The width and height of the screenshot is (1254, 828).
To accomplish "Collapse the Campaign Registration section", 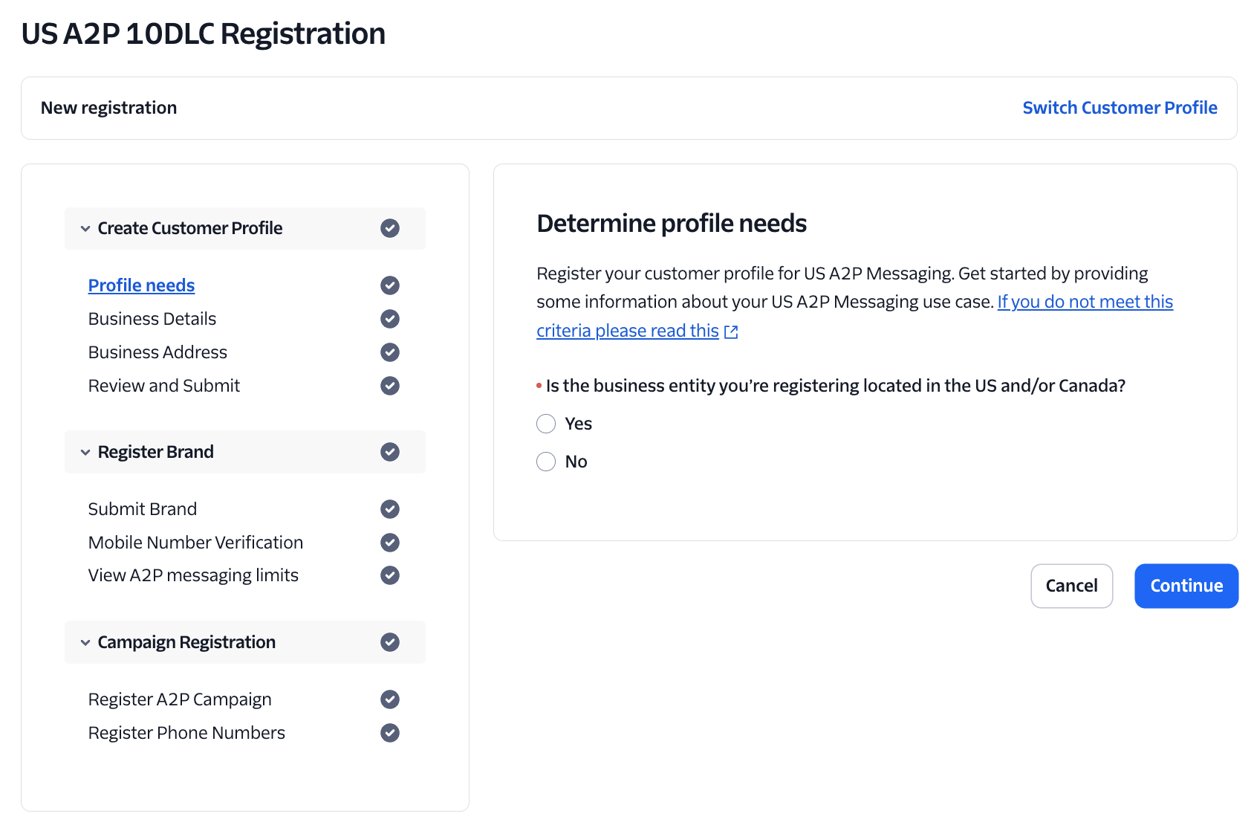I will click(x=85, y=642).
